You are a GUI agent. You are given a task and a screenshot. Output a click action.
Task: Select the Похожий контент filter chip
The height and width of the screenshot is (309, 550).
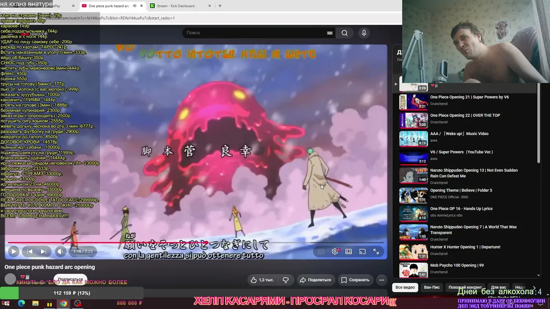pos(465,287)
